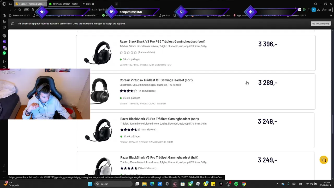Click the Razer BlackShark (sort) headset thumbnail

pos(99,130)
